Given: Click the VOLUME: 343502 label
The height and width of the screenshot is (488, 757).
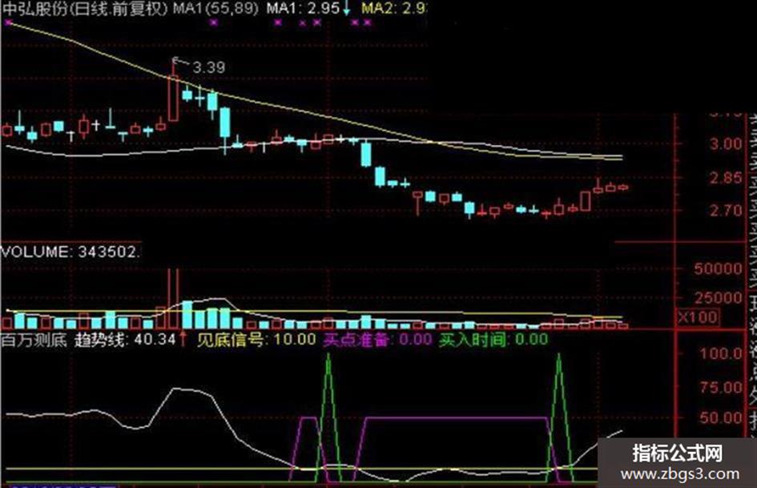Looking at the screenshot, I should coord(71,252).
